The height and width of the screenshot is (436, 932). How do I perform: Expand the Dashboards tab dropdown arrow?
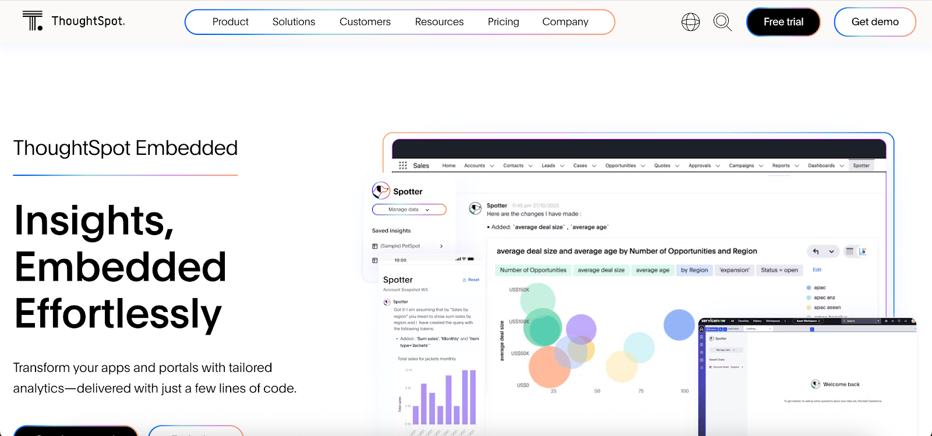[842, 166]
